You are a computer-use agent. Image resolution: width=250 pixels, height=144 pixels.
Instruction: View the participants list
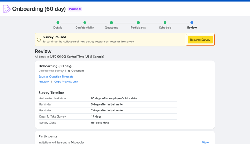205,143
